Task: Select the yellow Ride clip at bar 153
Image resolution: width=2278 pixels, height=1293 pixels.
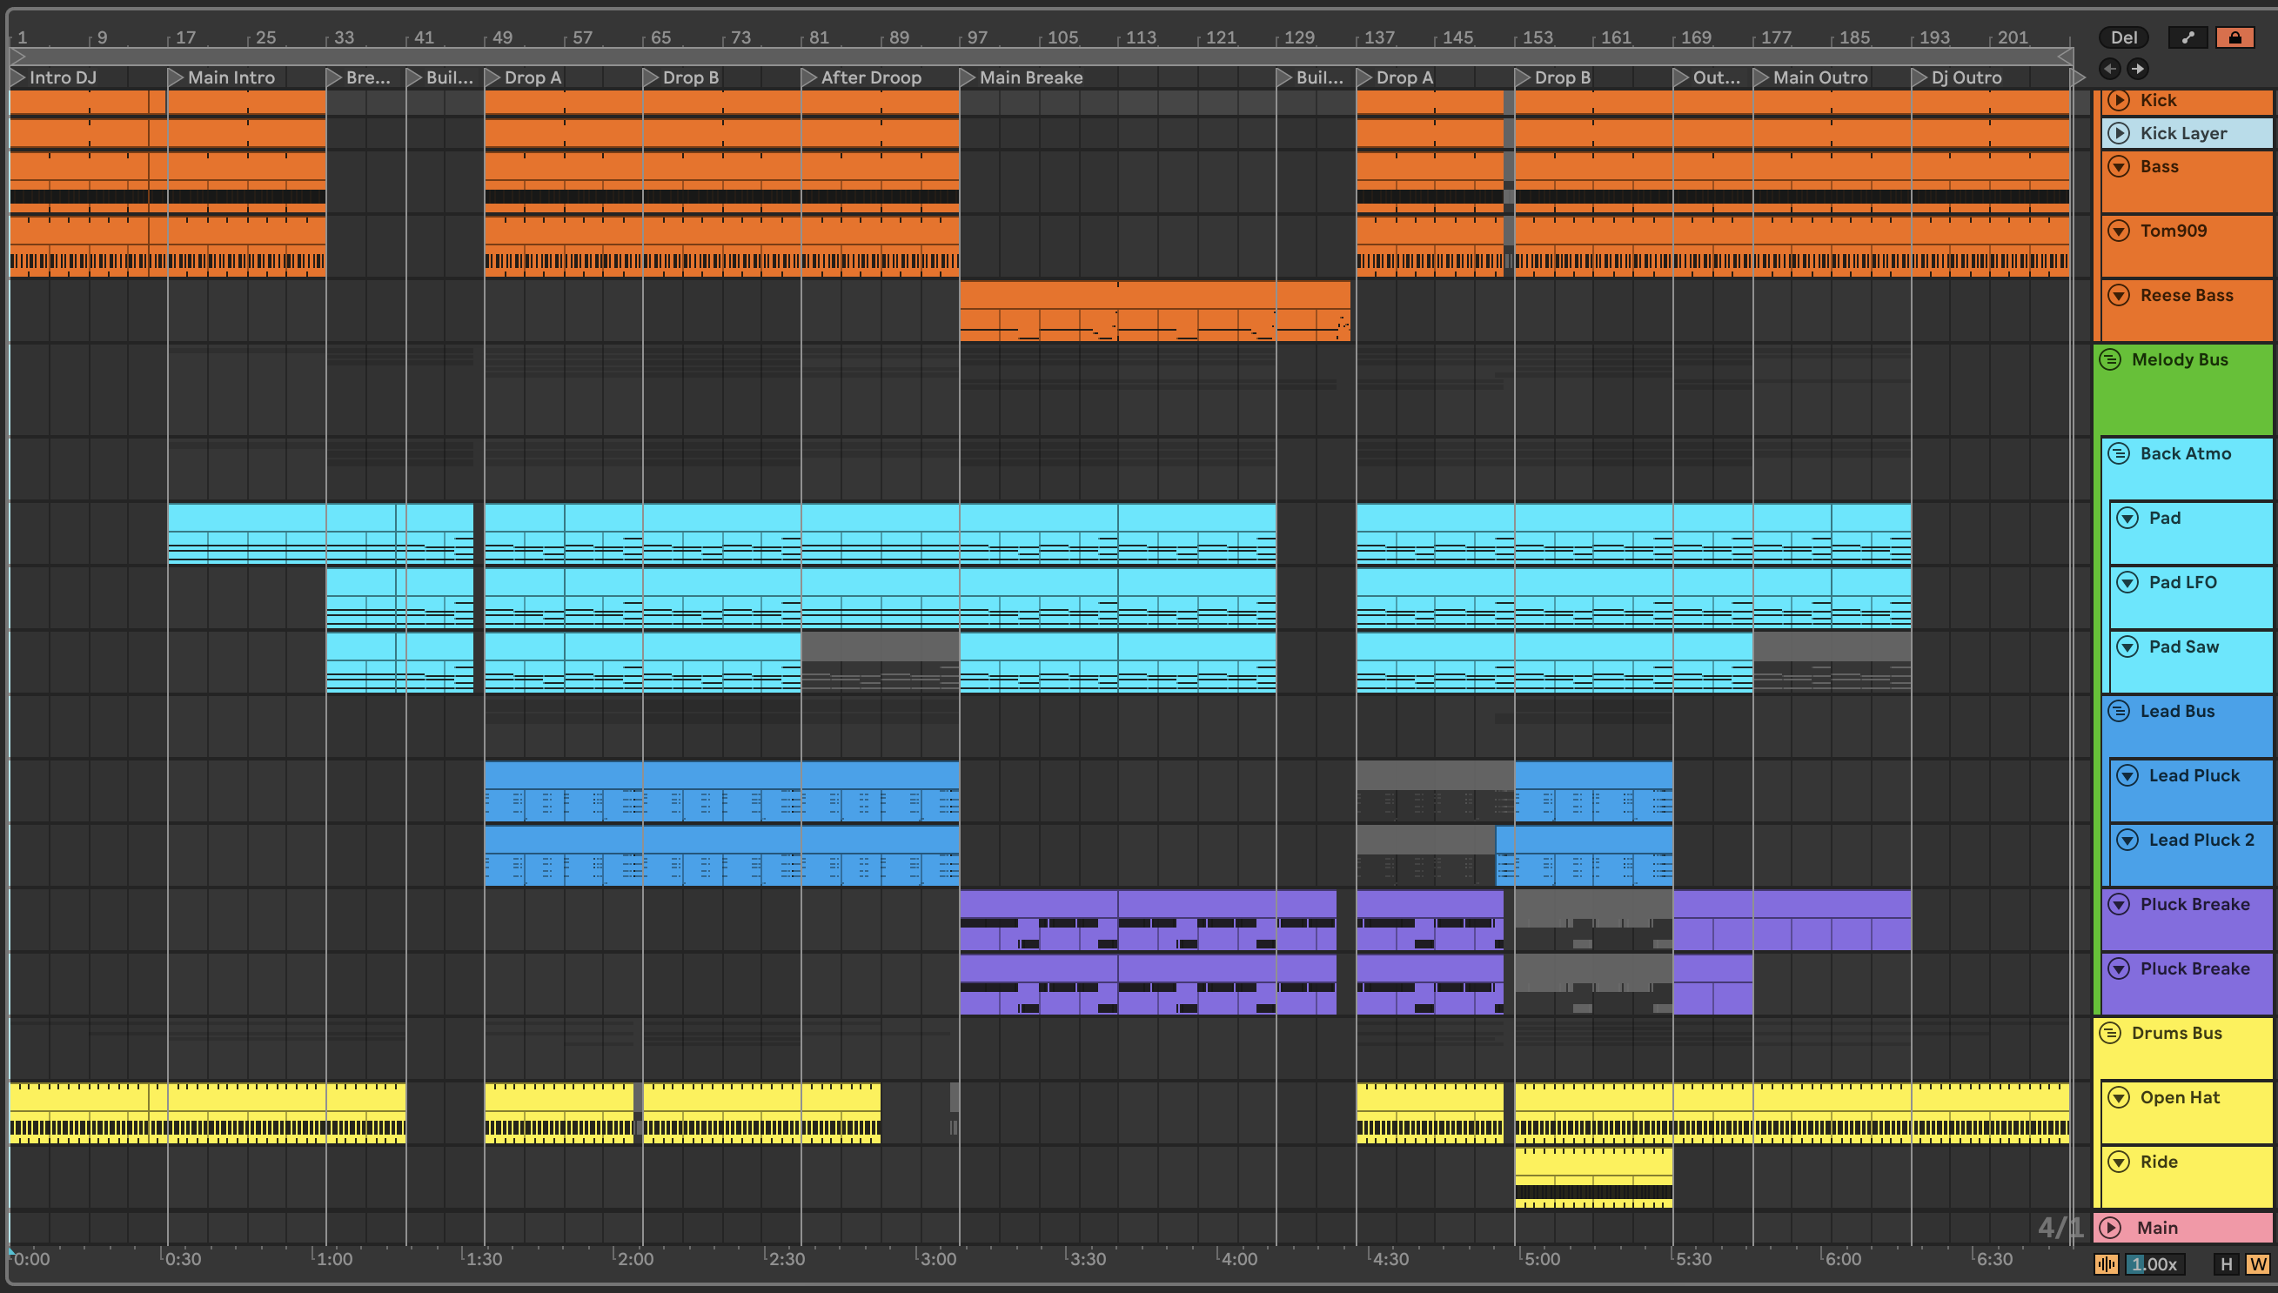Action: coord(1593,1177)
